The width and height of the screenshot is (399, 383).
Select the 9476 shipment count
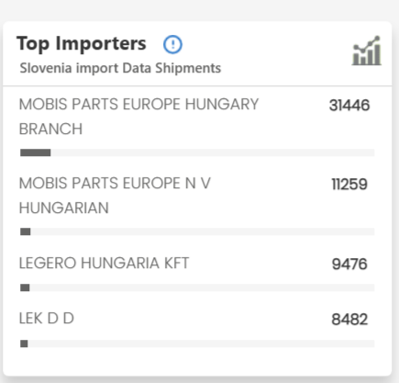349,264
